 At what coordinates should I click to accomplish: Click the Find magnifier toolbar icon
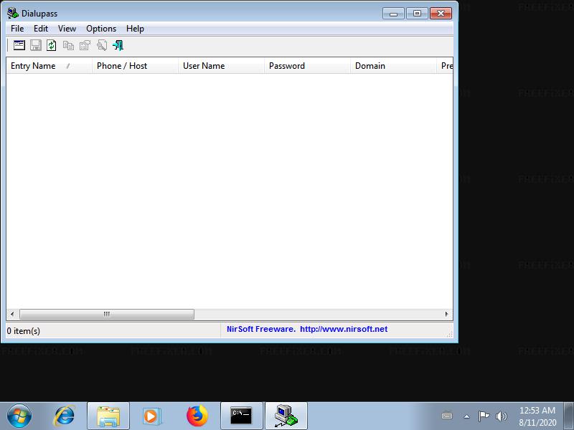[x=102, y=45]
